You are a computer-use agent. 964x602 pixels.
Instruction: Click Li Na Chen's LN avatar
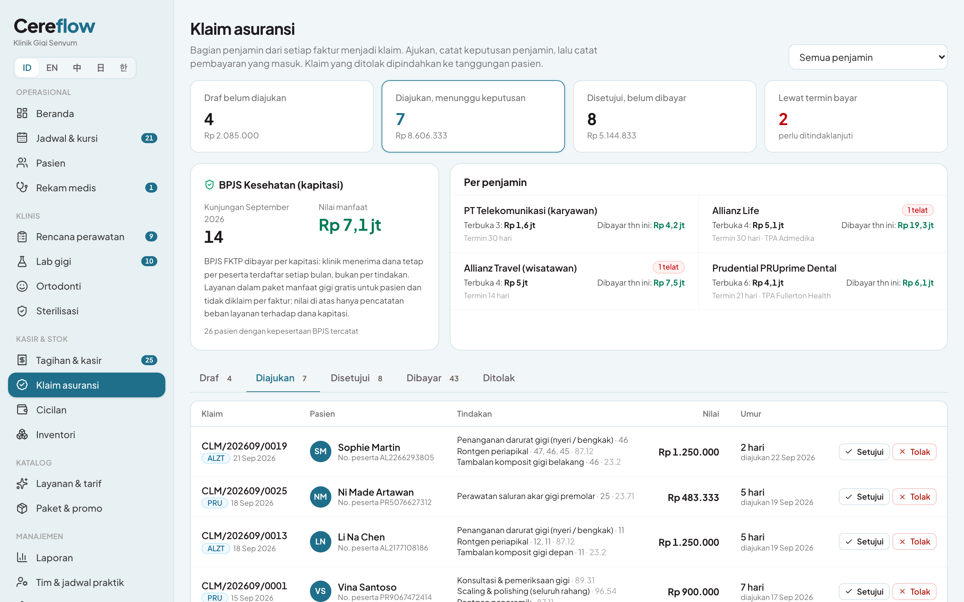(320, 541)
